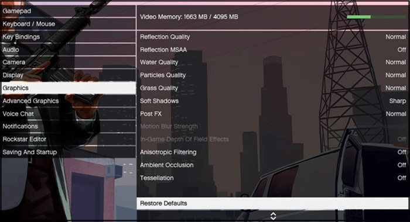
Task: Change Particles Quality value Normal
Action: click(x=395, y=75)
